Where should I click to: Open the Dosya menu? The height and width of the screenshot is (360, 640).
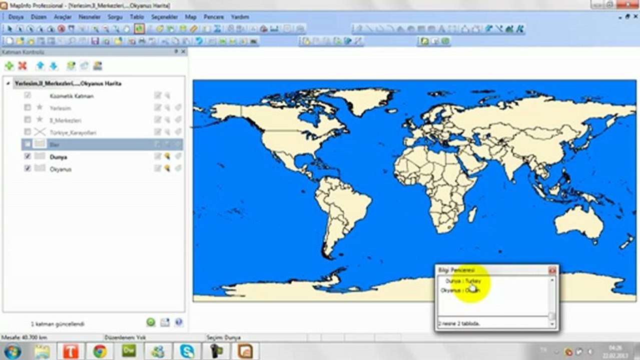[16, 16]
